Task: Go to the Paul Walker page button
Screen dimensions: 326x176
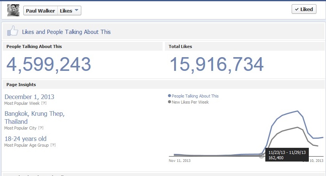Action: tap(40, 11)
